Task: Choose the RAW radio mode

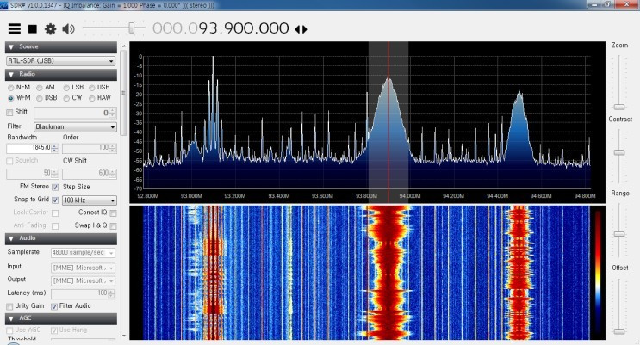Action: pyautogui.click(x=92, y=98)
